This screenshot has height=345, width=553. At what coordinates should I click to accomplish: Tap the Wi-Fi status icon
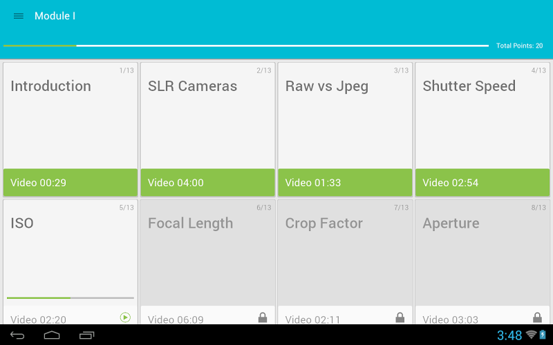click(x=531, y=335)
